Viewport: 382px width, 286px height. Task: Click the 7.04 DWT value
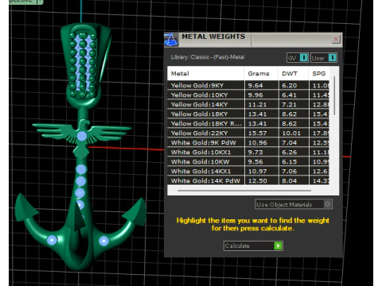pyautogui.click(x=289, y=143)
